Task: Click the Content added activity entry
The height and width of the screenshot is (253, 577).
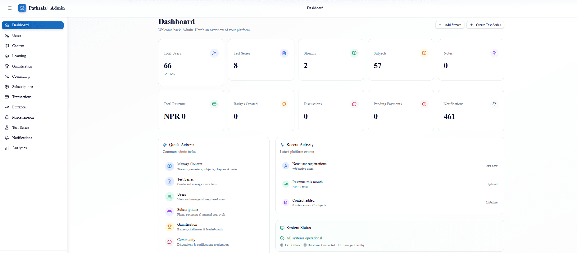Action: click(x=390, y=203)
